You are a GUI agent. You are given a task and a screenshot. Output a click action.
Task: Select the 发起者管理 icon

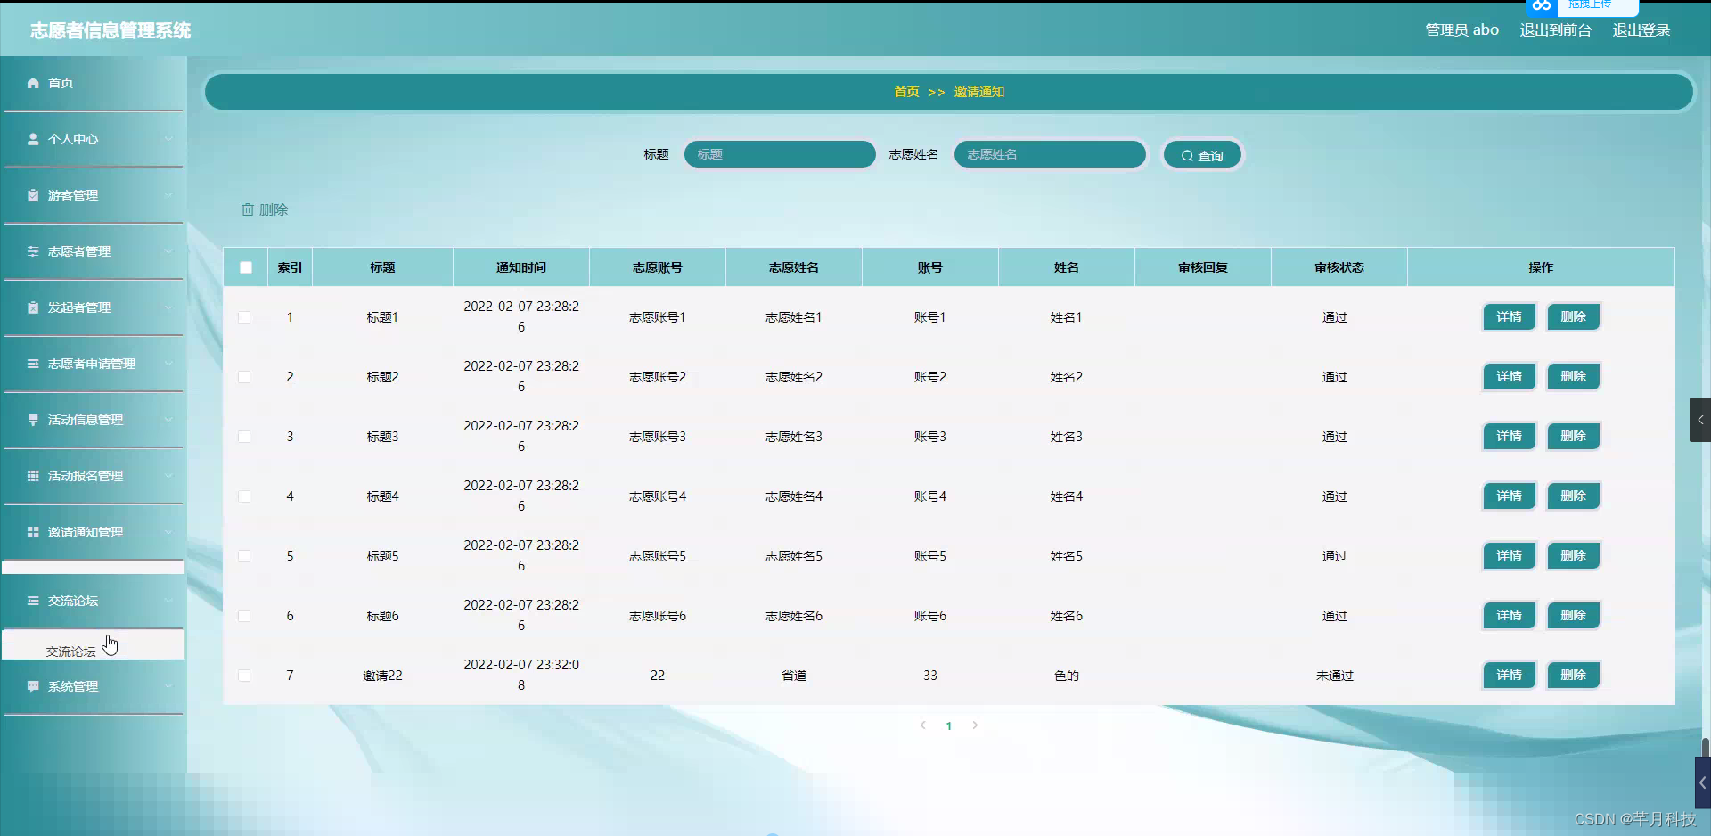coord(33,307)
